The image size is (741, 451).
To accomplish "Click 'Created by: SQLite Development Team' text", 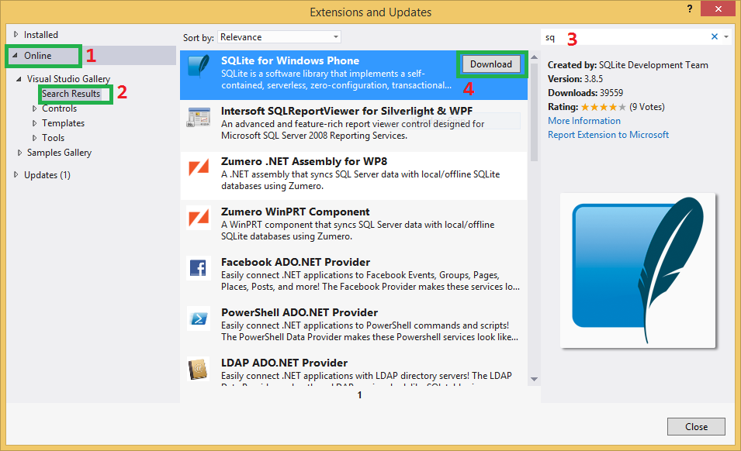I will (628, 65).
